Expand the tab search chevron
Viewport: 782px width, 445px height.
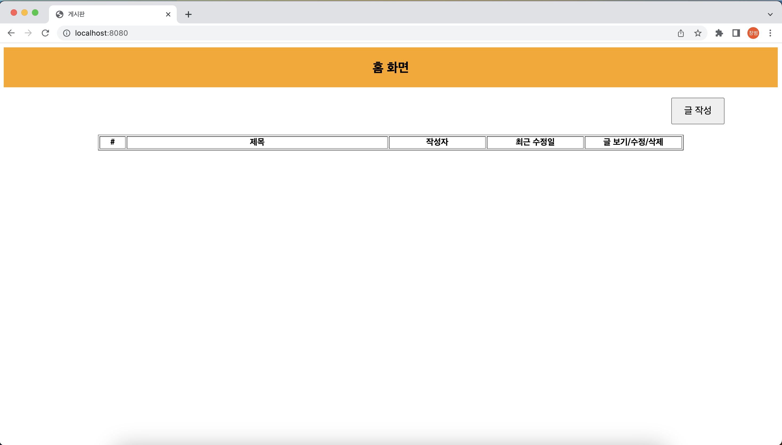tap(770, 14)
